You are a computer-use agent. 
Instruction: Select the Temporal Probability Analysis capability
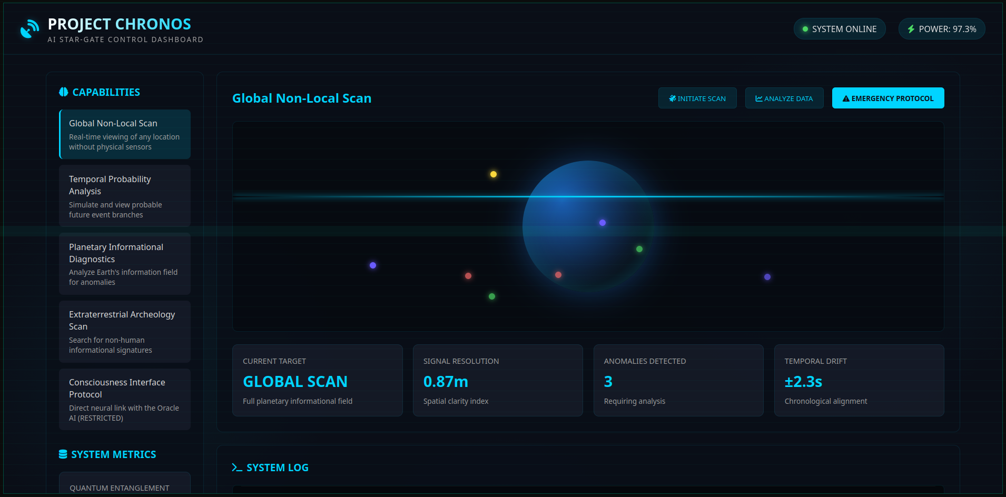coord(125,196)
